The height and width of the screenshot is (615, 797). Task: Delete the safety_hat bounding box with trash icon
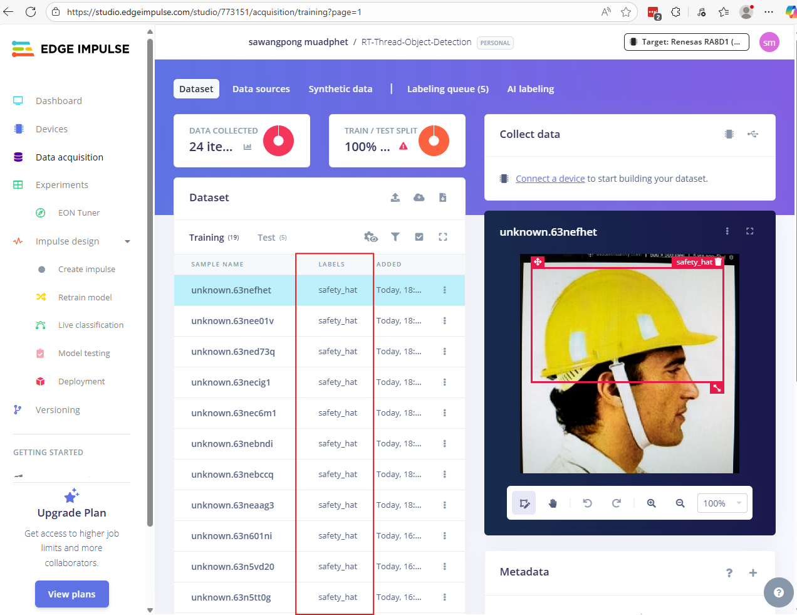click(718, 262)
